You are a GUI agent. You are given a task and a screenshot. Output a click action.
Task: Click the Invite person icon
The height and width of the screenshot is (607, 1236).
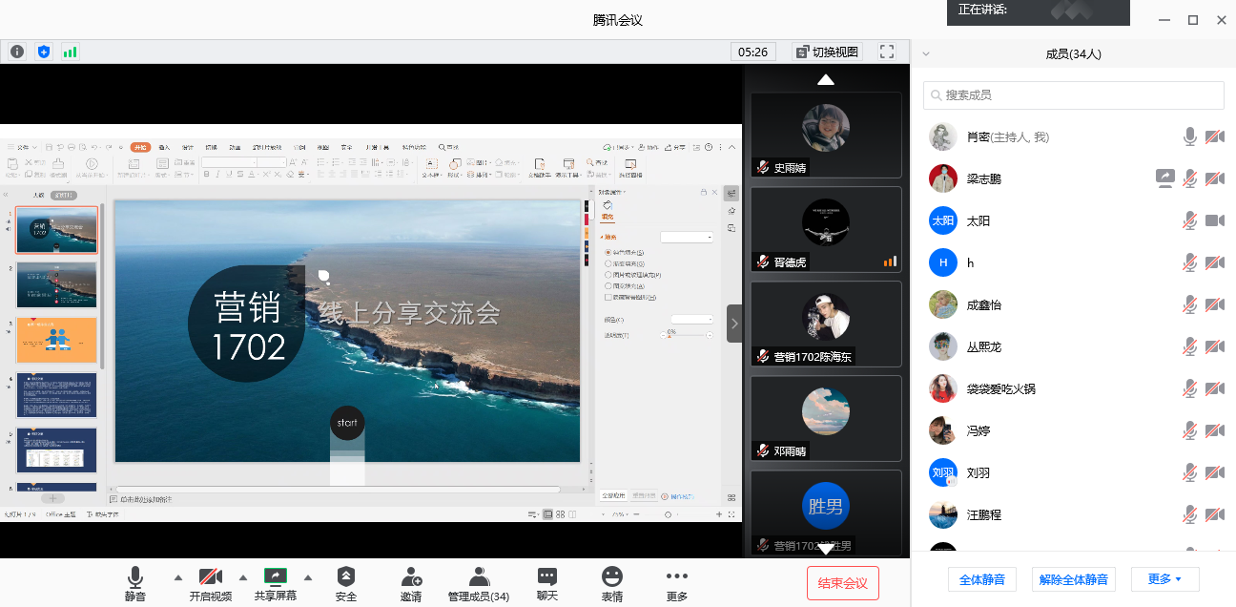(x=411, y=577)
